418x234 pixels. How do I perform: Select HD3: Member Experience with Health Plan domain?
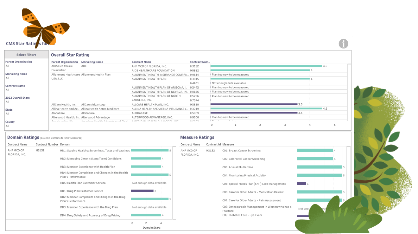(88, 167)
